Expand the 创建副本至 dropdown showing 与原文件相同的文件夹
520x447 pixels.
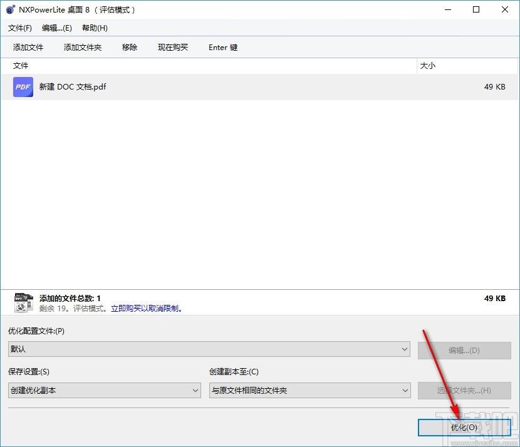309,390
